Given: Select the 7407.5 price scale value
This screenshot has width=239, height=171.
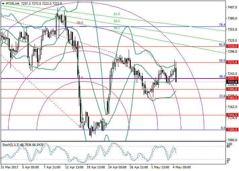Looking at the screenshot, I should [x=232, y=7].
